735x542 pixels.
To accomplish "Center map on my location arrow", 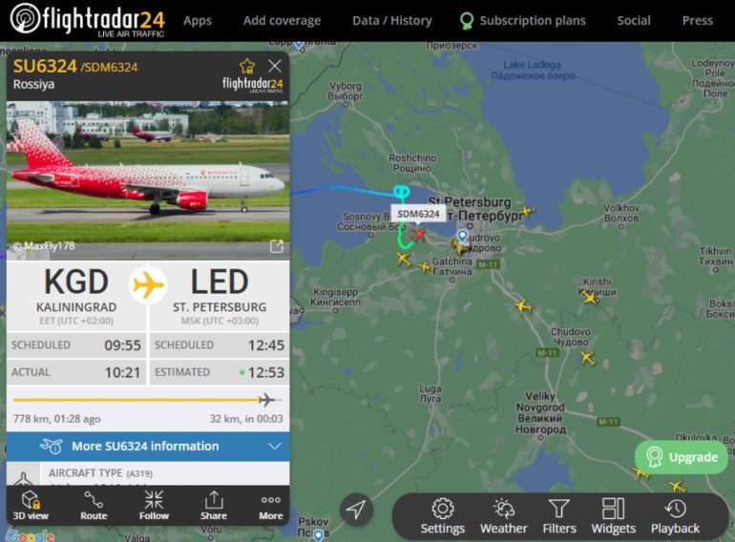I will (x=356, y=510).
